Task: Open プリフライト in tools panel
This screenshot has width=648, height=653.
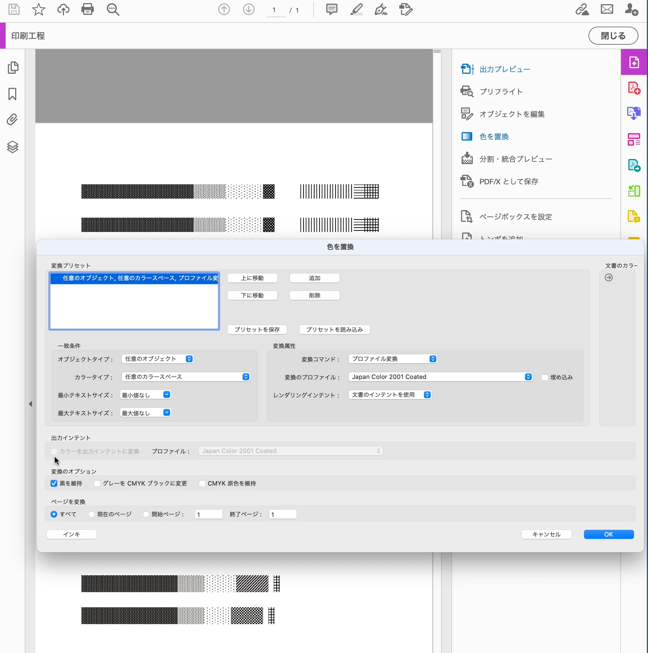Action: click(501, 92)
